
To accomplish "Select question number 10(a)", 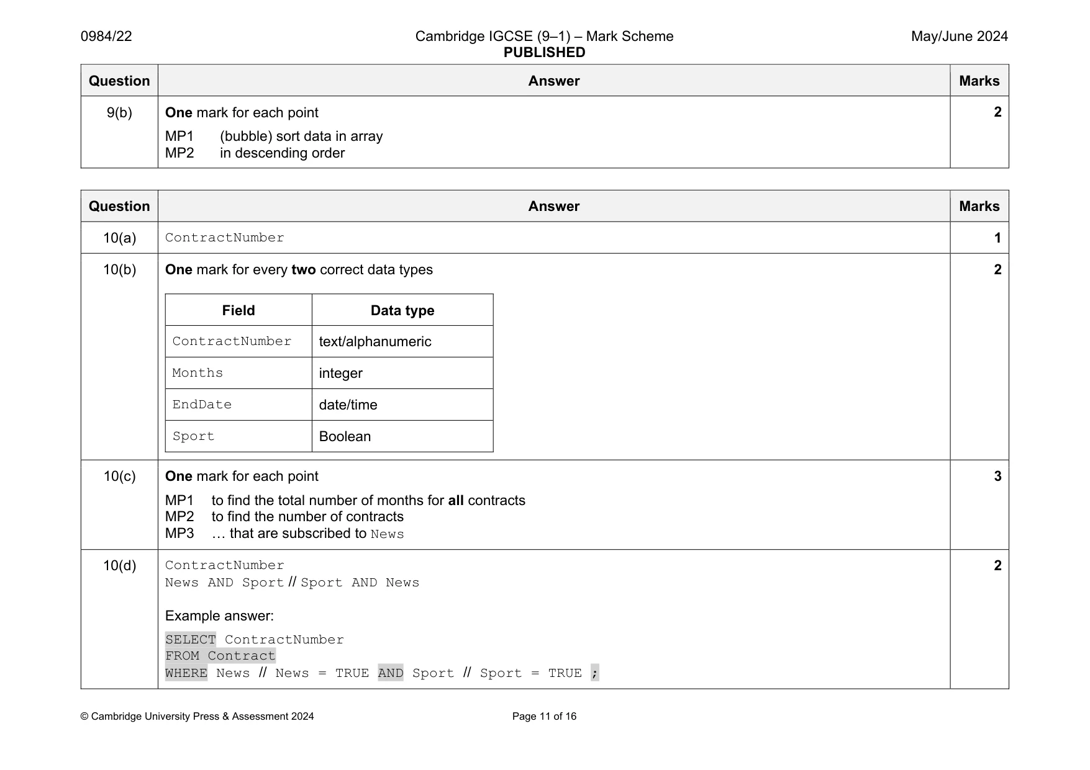I will 119,238.
